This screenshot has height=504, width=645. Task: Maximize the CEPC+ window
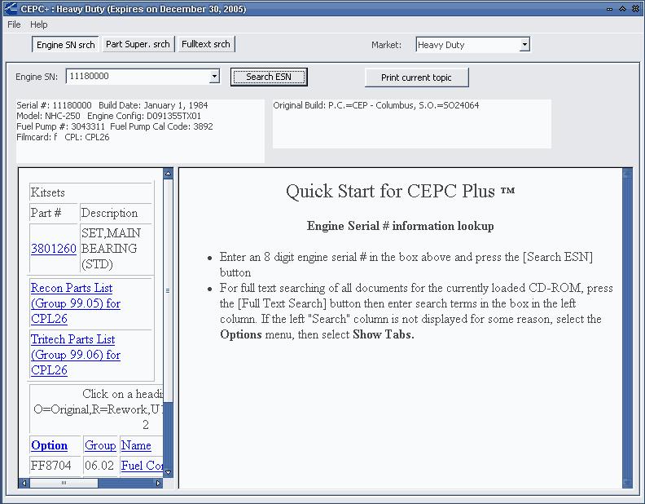pyautogui.click(x=622, y=9)
